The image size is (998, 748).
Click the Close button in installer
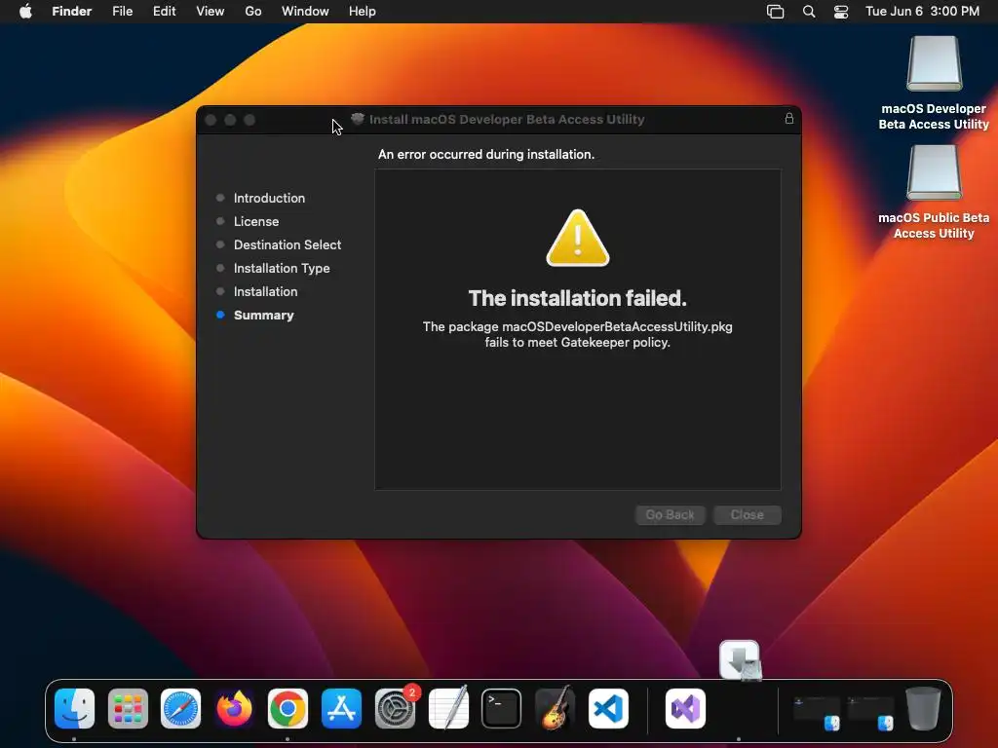(748, 514)
